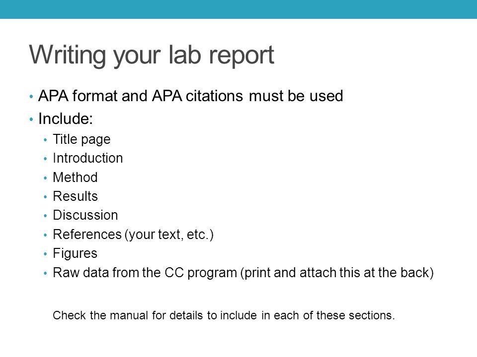The image size is (477, 357).
Task: Click the word 'citations' in first bullet
Action: click(x=214, y=96)
